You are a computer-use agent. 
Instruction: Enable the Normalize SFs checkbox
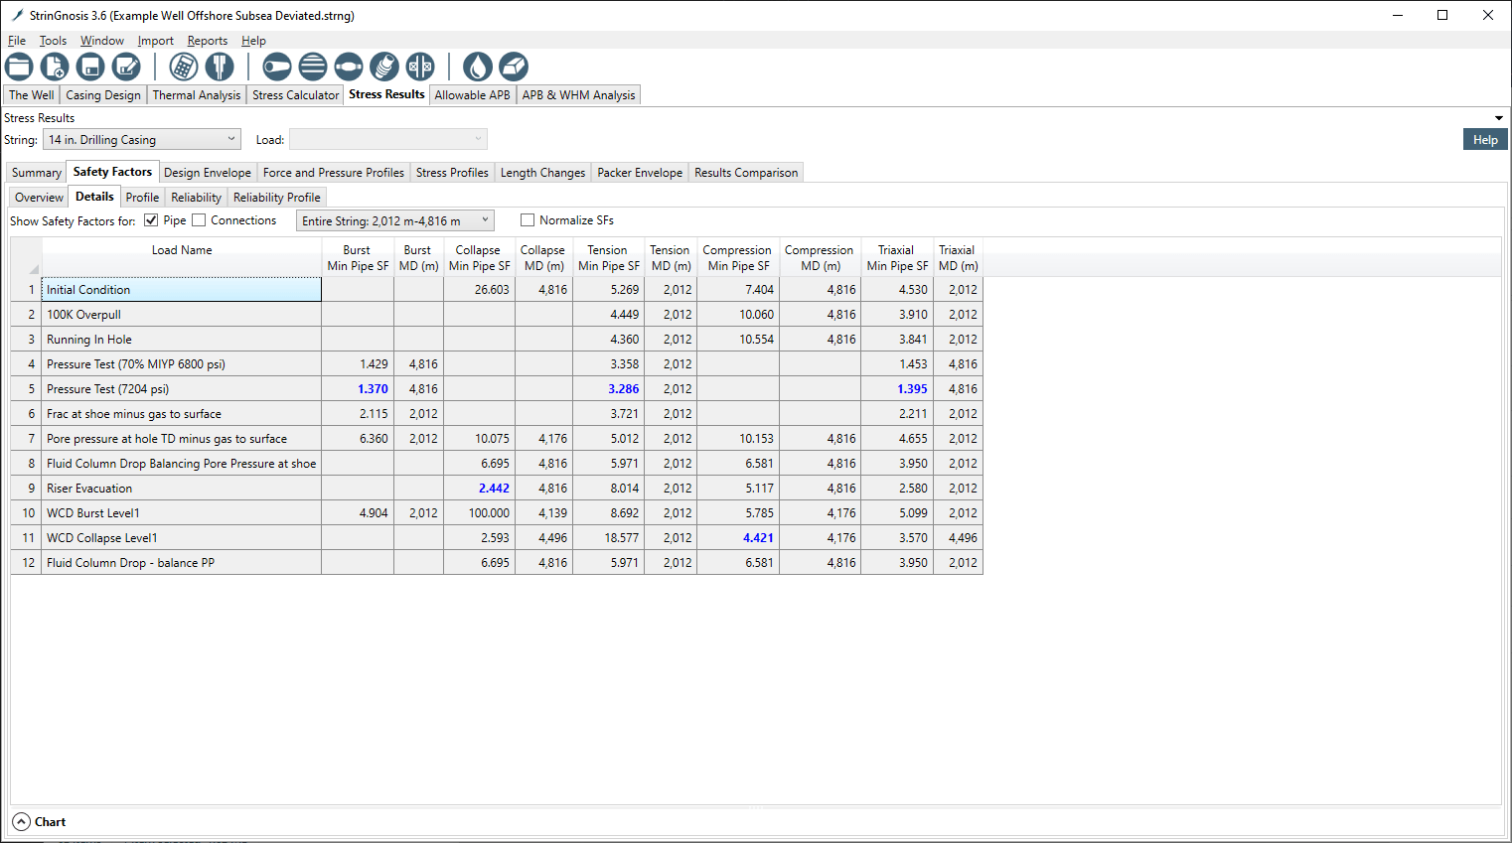[528, 220]
